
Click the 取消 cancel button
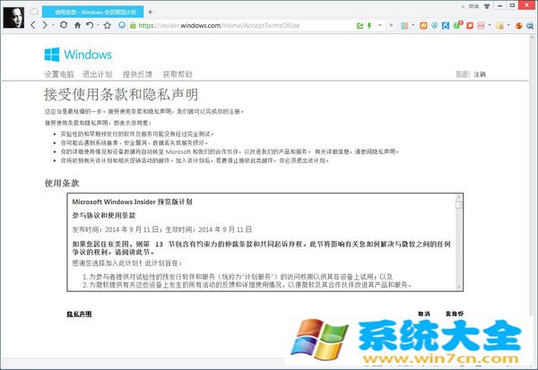coord(424,314)
